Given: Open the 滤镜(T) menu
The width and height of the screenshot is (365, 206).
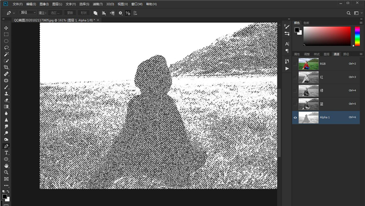Looking at the screenshot, I should [98, 4].
